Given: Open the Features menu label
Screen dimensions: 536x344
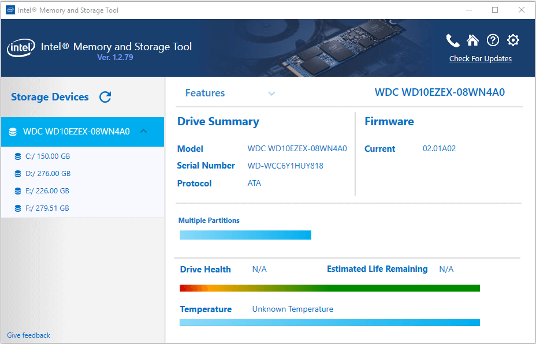Looking at the screenshot, I should point(205,93).
